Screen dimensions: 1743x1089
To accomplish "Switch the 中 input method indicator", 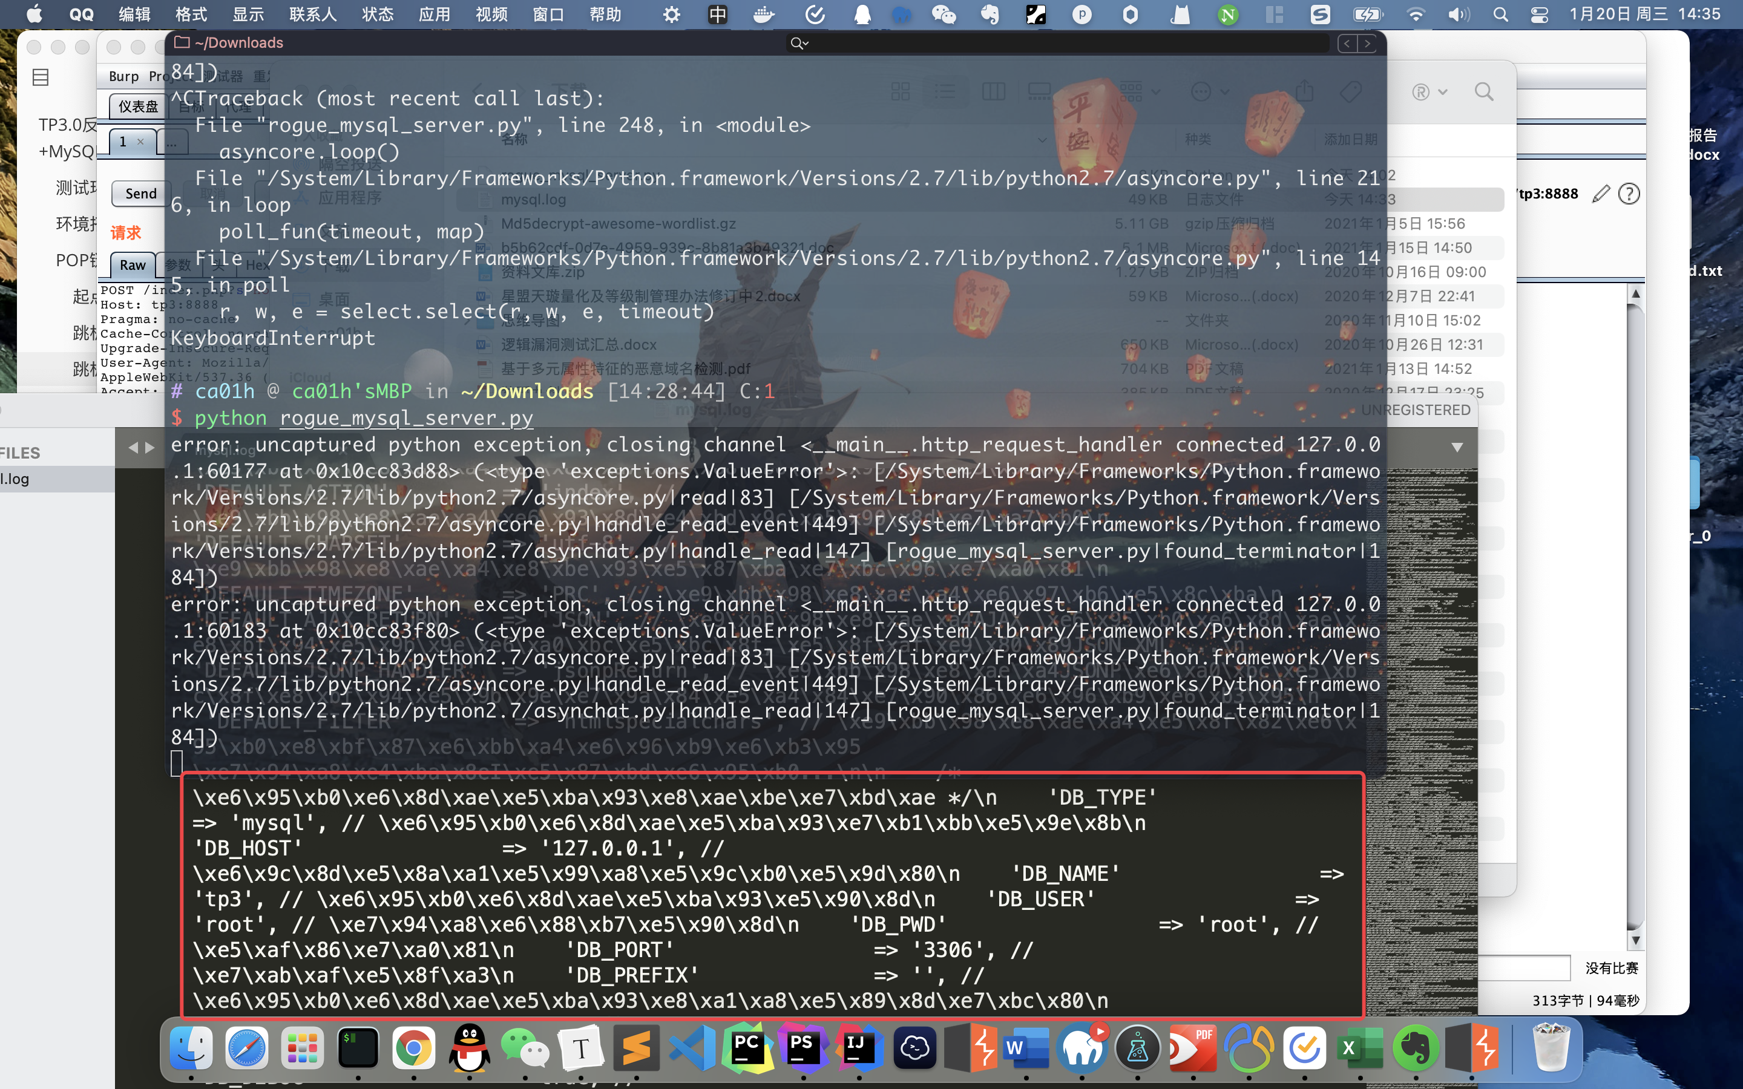I will 718,15.
